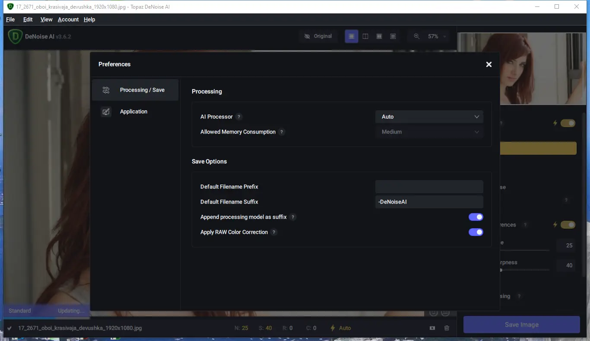The height and width of the screenshot is (341, 590).
Task: Close the Preferences dialog with the X
Action: pyautogui.click(x=489, y=64)
